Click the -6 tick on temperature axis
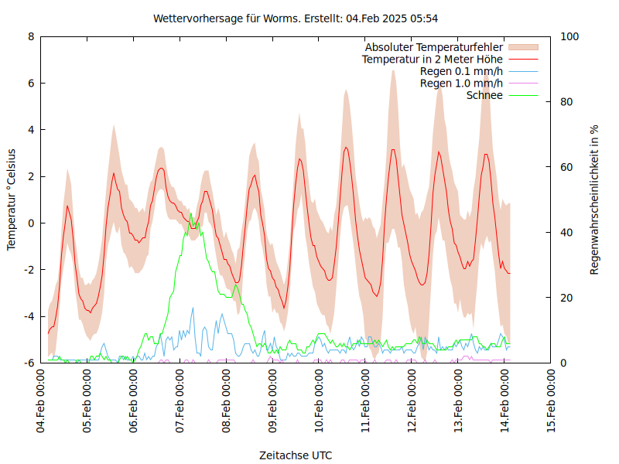Image resolution: width=619 pixels, height=464 pixels. coord(29,363)
